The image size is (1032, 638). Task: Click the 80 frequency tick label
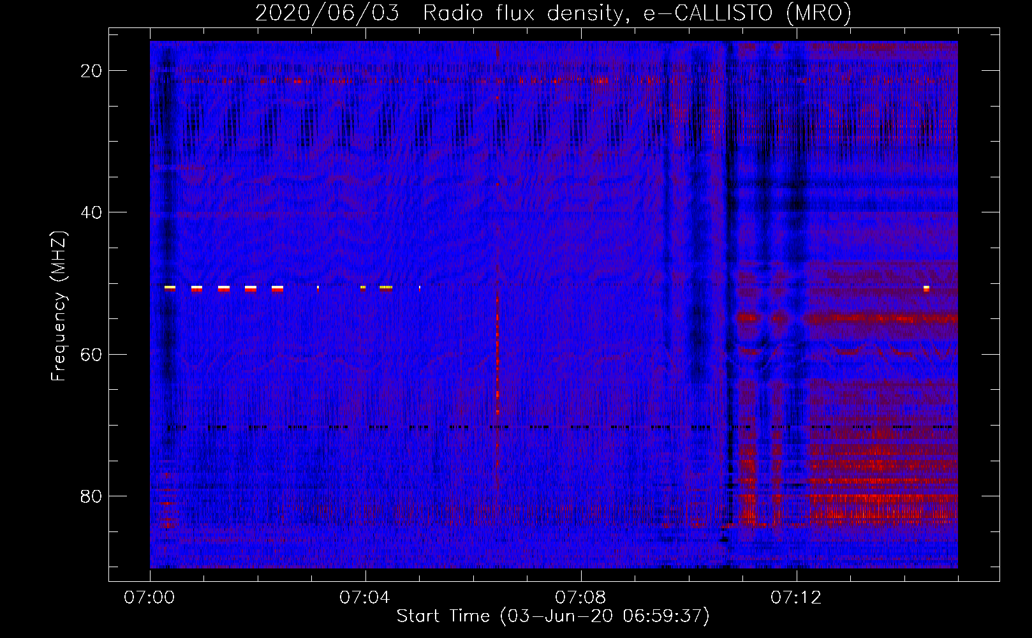coord(92,496)
